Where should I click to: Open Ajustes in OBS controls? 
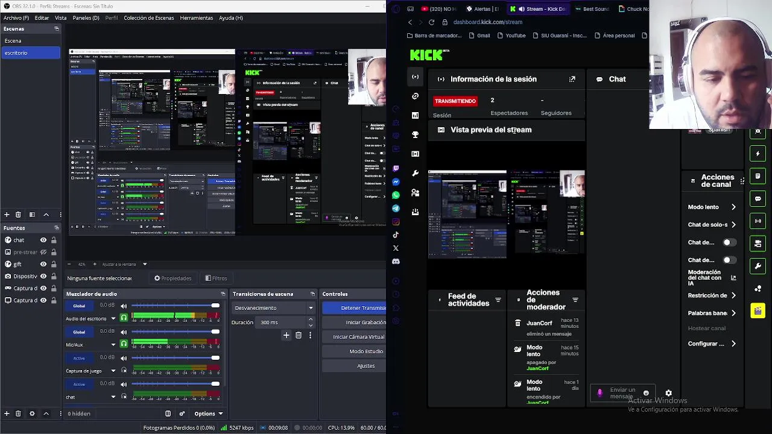[355, 366]
